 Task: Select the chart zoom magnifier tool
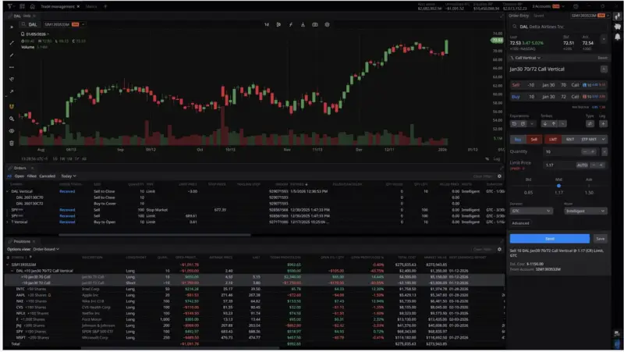pos(12,119)
